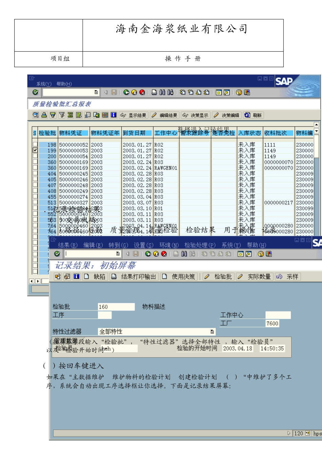Select the row checkbox for lot 404

pos(35,173)
